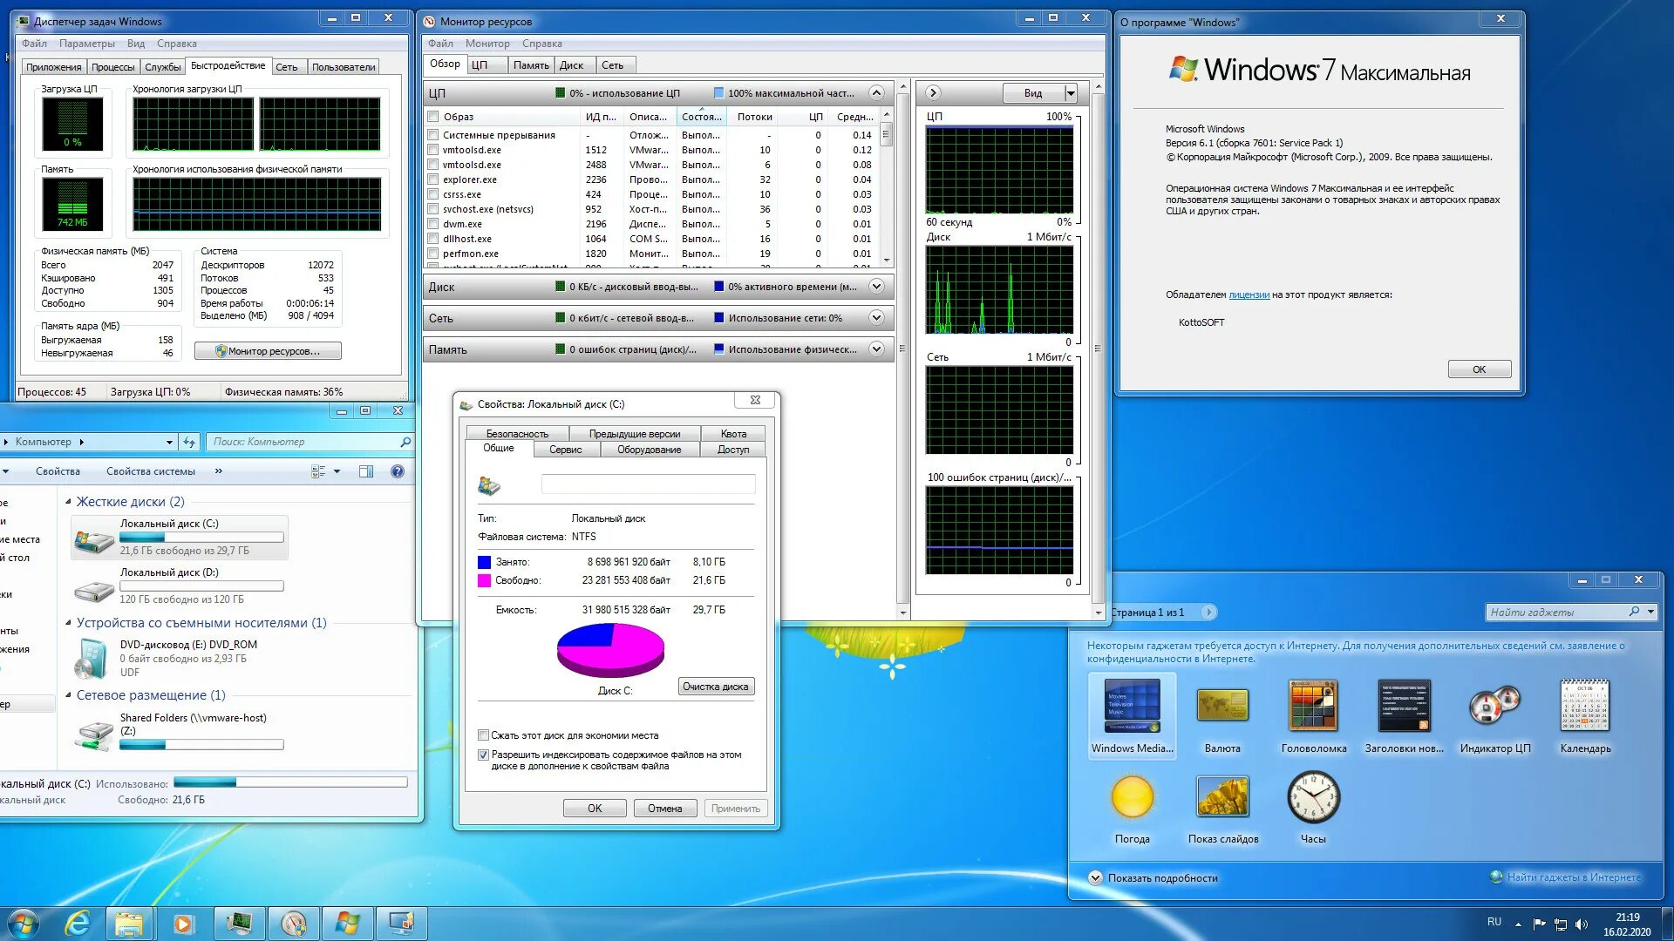Switch to the Processes tab in Task Manager
Image resolution: width=1674 pixels, height=941 pixels.
[112, 67]
